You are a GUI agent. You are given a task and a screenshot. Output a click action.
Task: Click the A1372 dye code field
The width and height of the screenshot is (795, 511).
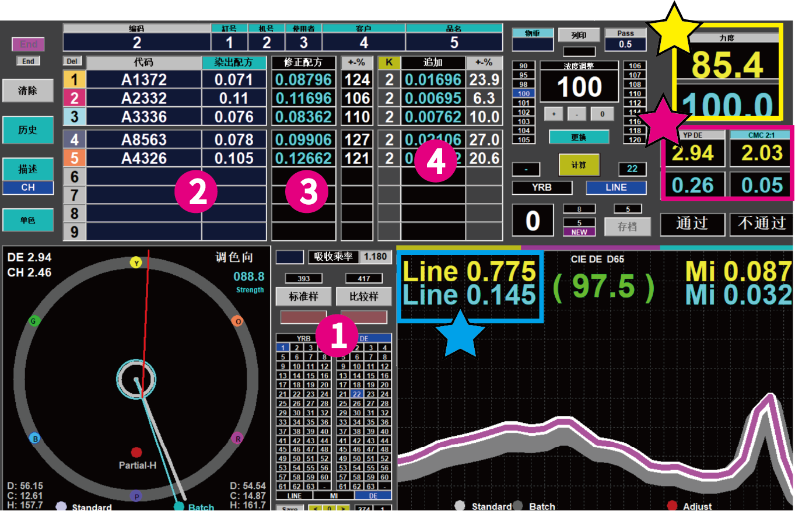[x=143, y=80]
